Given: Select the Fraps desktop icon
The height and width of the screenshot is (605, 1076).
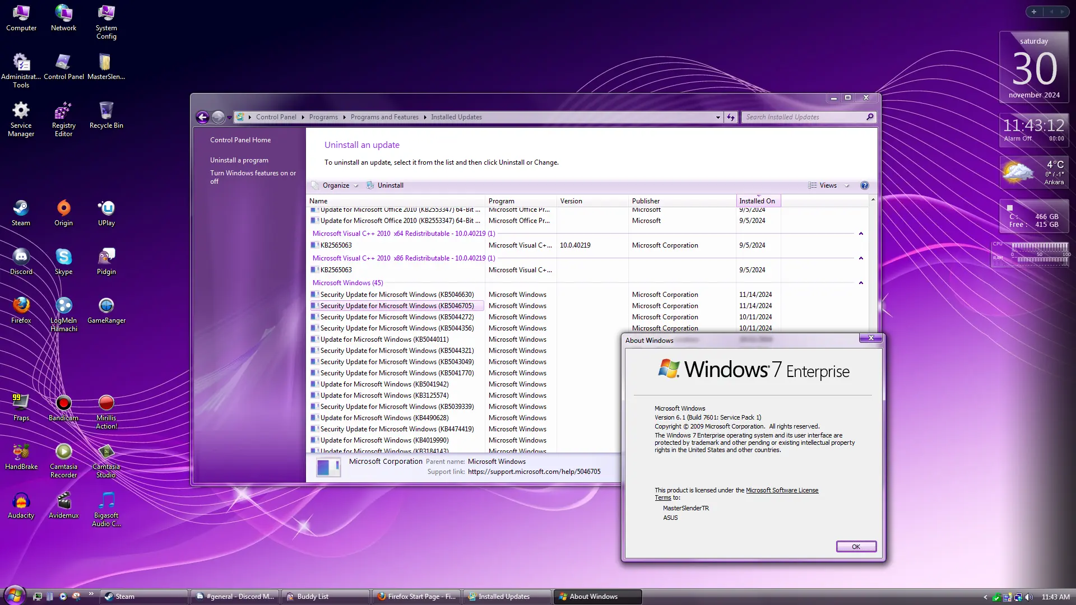Looking at the screenshot, I should [x=21, y=408].
